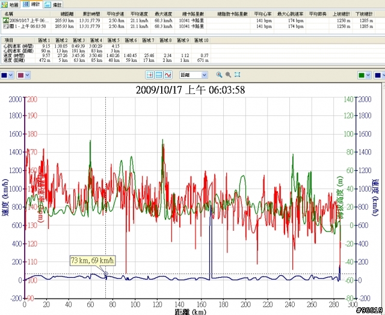The image size is (385, 315).
Task: Sort by the 最大速度 column header
Action: [163, 14]
